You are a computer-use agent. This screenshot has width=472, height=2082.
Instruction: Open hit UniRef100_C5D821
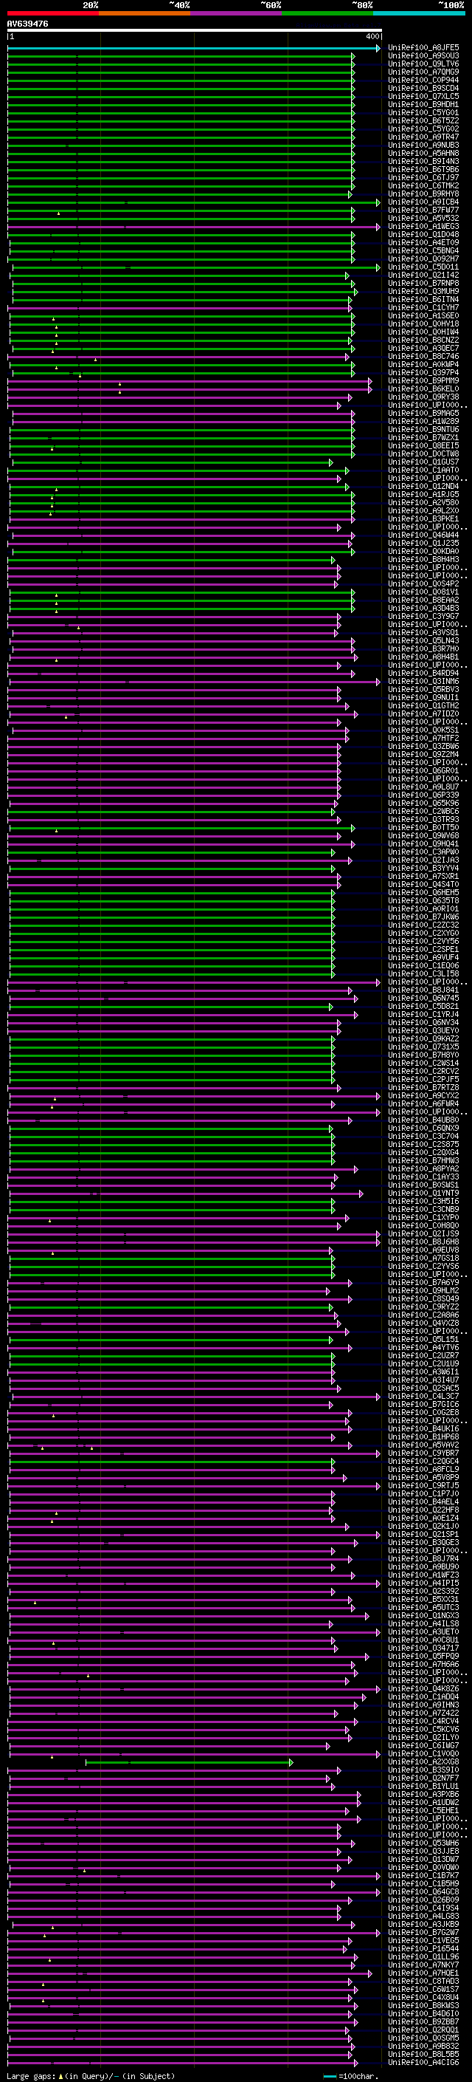point(423,1006)
